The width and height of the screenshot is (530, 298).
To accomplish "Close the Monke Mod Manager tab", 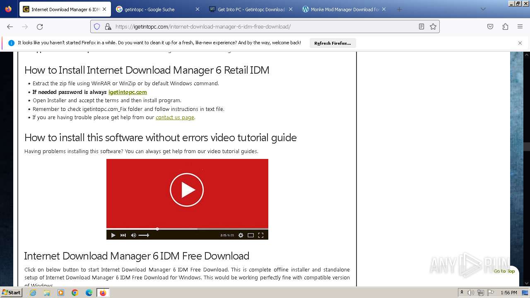I will coord(384,9).
